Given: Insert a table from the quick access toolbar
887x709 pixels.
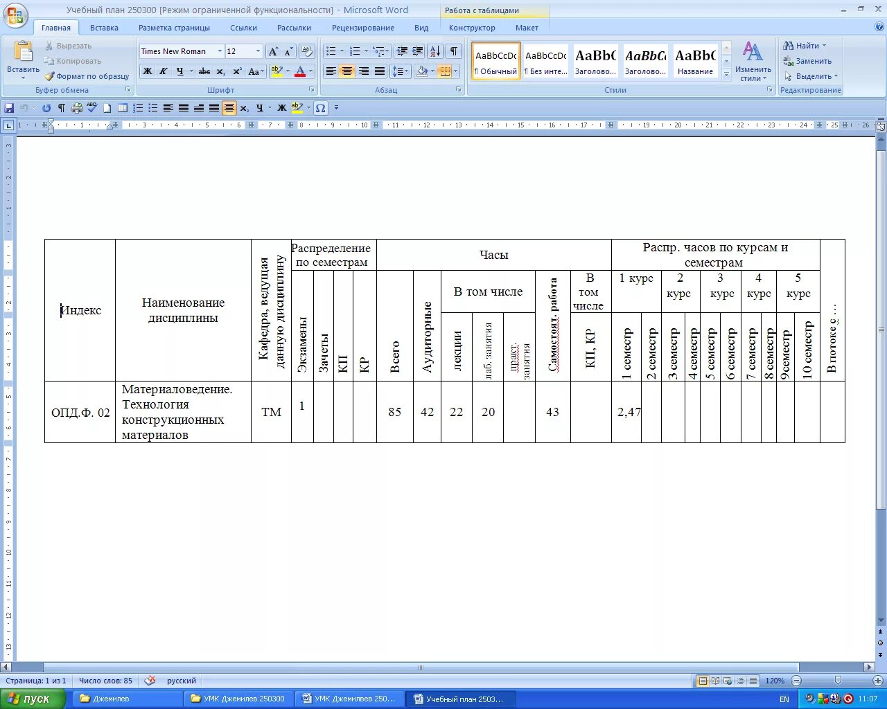Looking at the screenshot, I should [x=123, y=108].
